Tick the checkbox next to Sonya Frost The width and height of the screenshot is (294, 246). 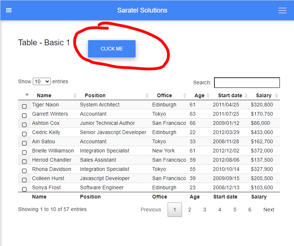coord(24,189)
